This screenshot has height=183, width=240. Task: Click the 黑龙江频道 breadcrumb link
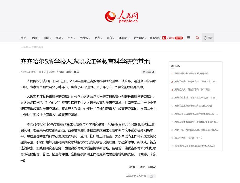pos(37,47)
